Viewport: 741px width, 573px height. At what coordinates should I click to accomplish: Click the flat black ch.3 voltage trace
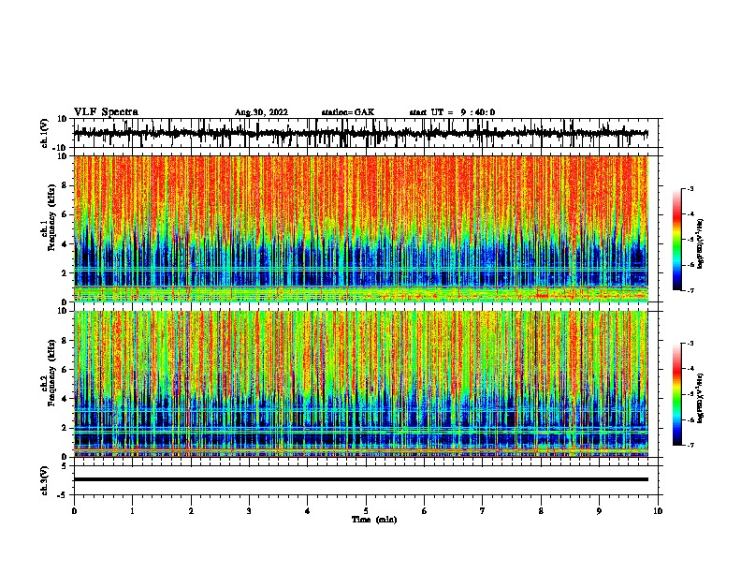coord(361,479)
